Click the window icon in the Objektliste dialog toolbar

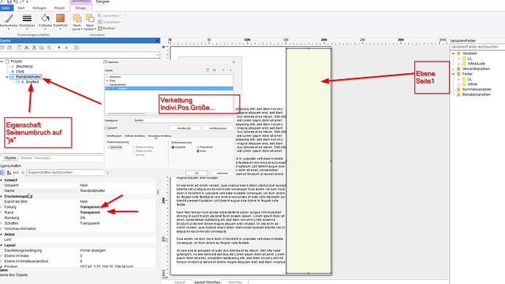coord(208,70)
